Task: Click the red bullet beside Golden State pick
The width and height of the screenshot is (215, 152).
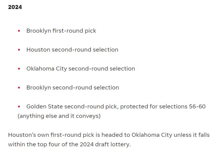Action: [19, 107]
